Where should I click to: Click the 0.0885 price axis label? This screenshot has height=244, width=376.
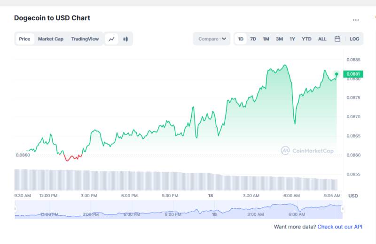tap(353, 60)
